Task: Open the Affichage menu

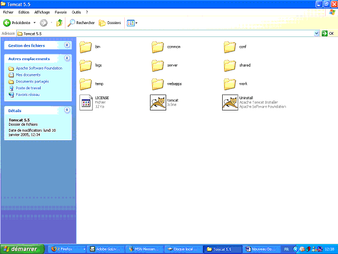Action: click(41, 12)
